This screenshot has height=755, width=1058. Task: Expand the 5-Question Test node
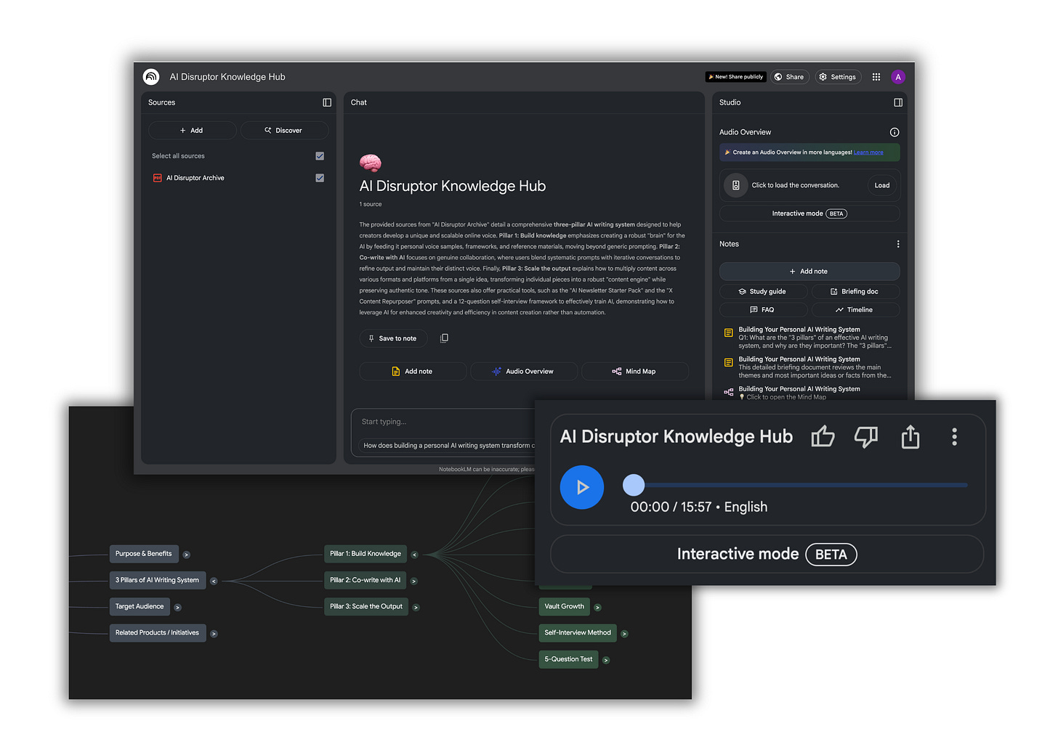pyautogui.click(x=606, y=661)
